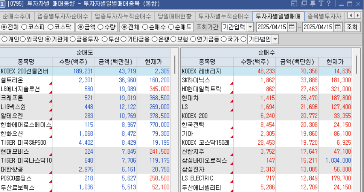Image resolution: width=364 pixels, height=192 pixels.
Task: Select the 투자자별일별매매 tab
Action: 278,16
